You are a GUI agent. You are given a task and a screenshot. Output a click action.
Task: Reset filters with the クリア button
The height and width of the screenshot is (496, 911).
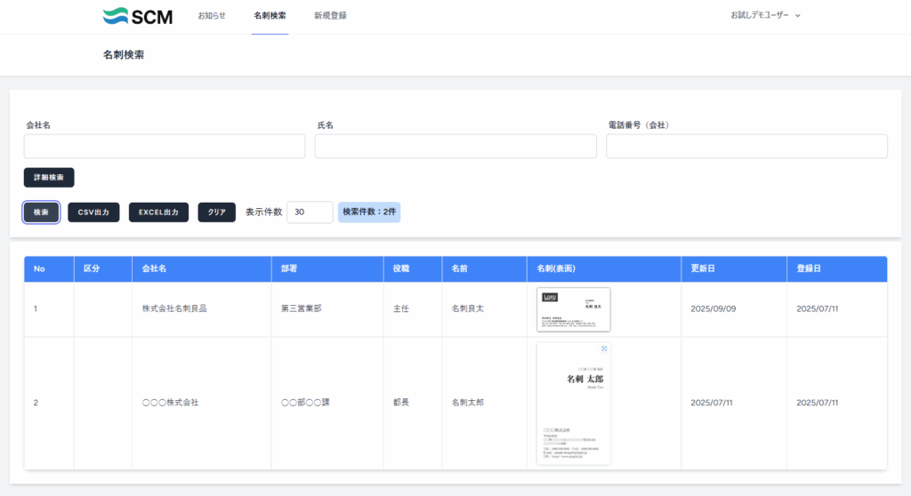(216, 212)
